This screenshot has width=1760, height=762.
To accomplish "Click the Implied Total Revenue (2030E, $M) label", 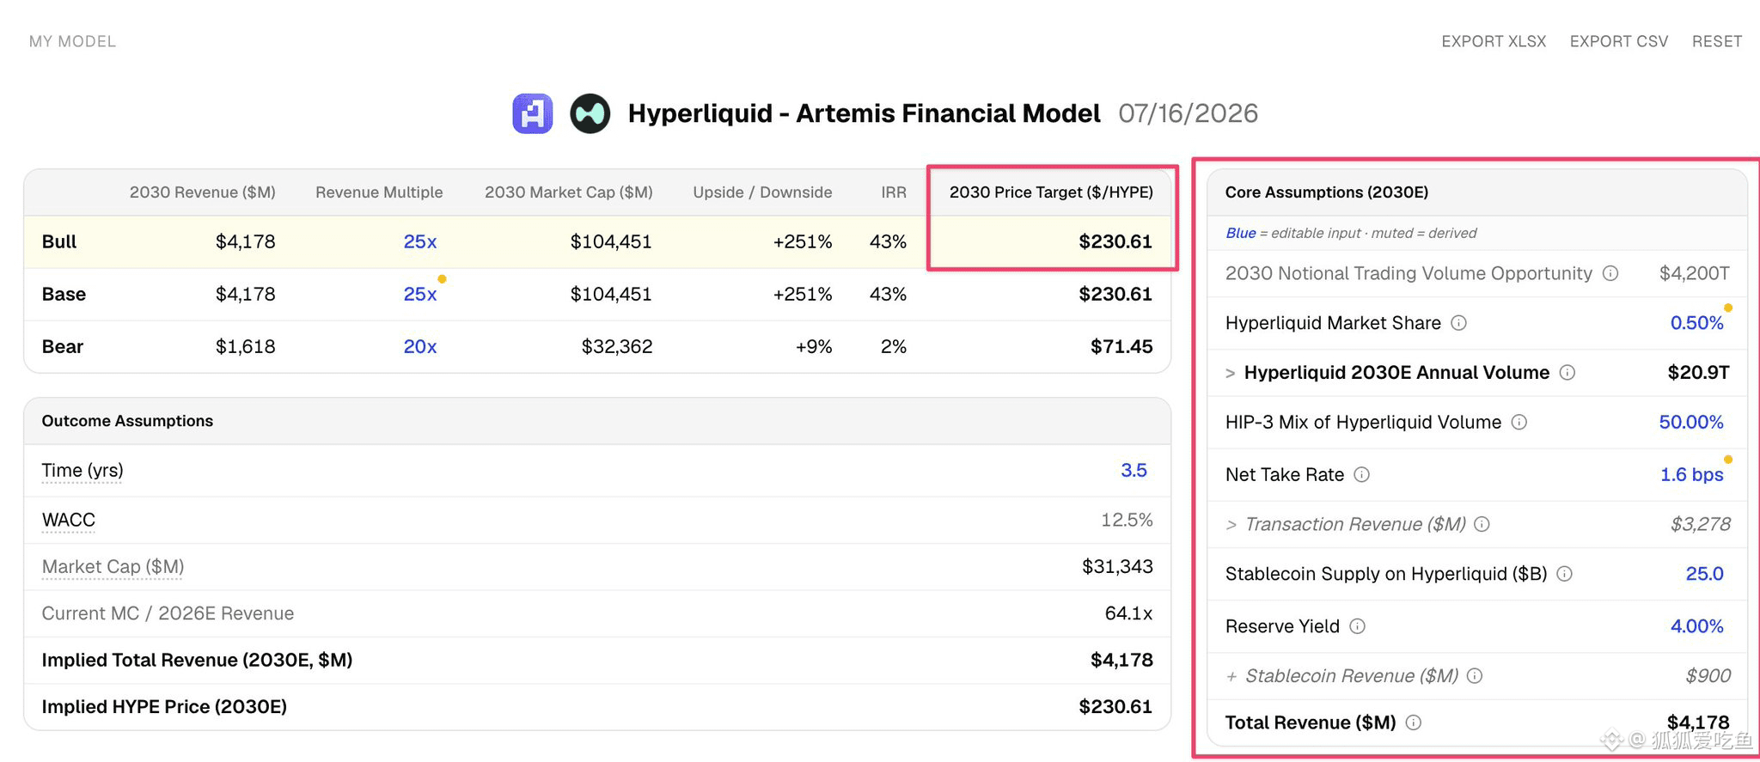I will point(197,661).
